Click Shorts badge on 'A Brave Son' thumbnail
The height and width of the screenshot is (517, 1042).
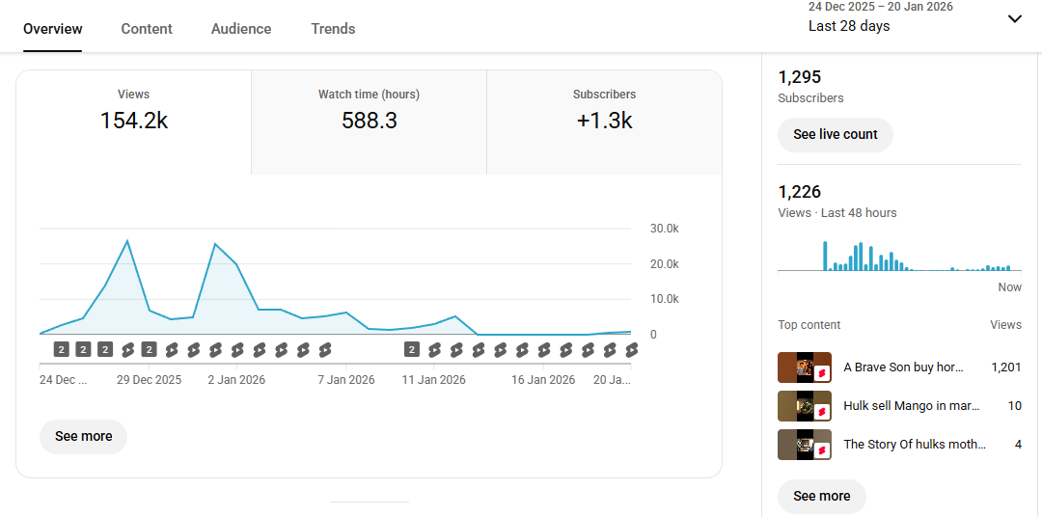pos(822,371)
